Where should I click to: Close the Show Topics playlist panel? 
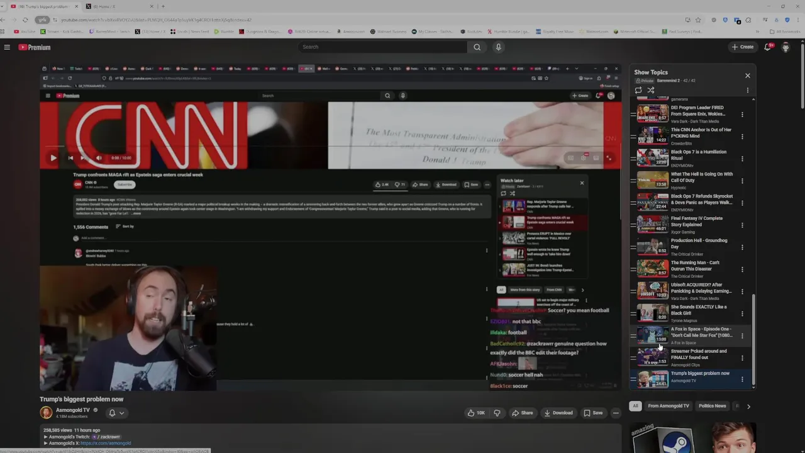click(748, 75)
